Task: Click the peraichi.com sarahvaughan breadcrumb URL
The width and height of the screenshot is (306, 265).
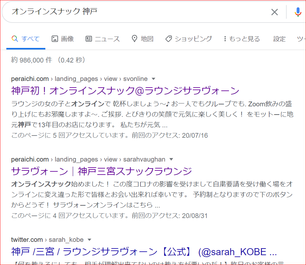Action: pos(88,159)
